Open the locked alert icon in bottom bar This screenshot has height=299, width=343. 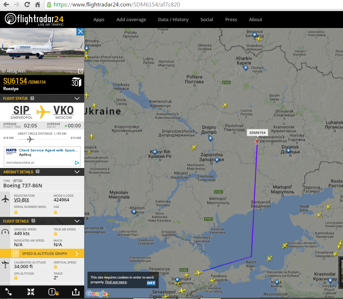[x=53, y=292]
